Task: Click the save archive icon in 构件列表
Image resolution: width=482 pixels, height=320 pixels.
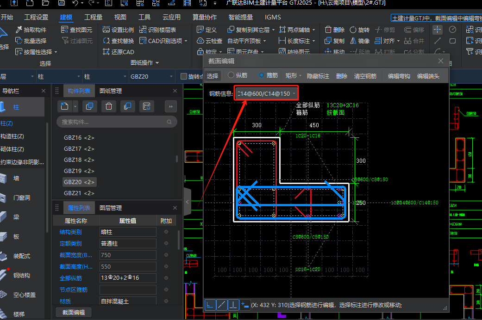Action: [x=147, y=106]
